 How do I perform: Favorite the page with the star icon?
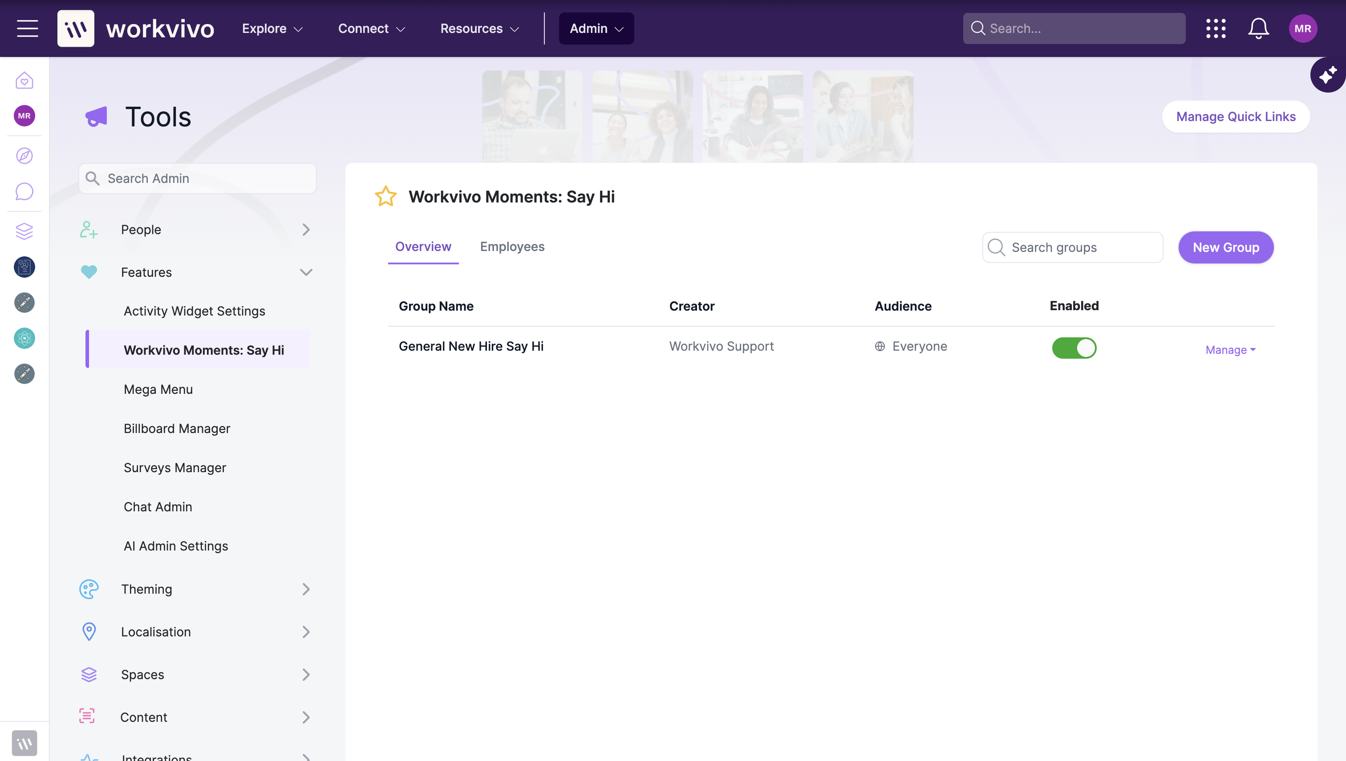click(386, 197)
